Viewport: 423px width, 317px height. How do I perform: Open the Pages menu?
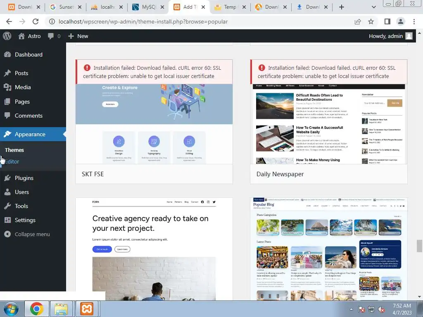pyautogui.click(x=22, y=102)
